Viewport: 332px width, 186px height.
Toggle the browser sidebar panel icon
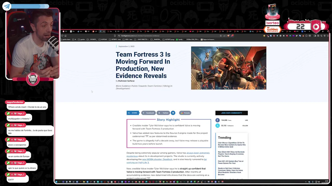[315, 36]
